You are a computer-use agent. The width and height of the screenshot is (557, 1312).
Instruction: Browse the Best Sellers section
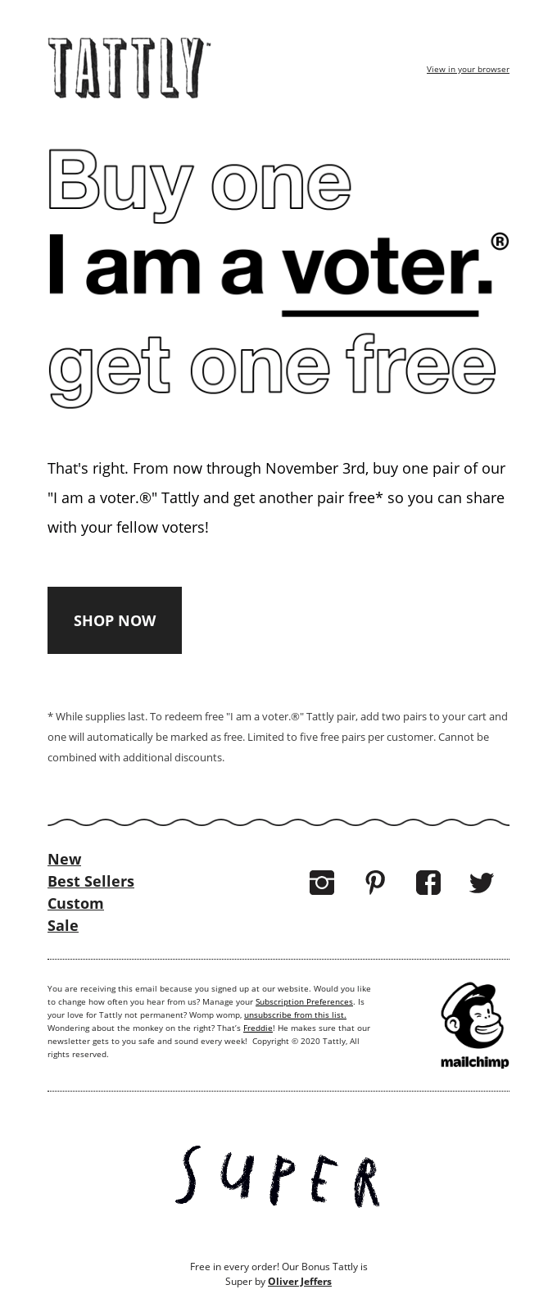(x=91, y=882)
